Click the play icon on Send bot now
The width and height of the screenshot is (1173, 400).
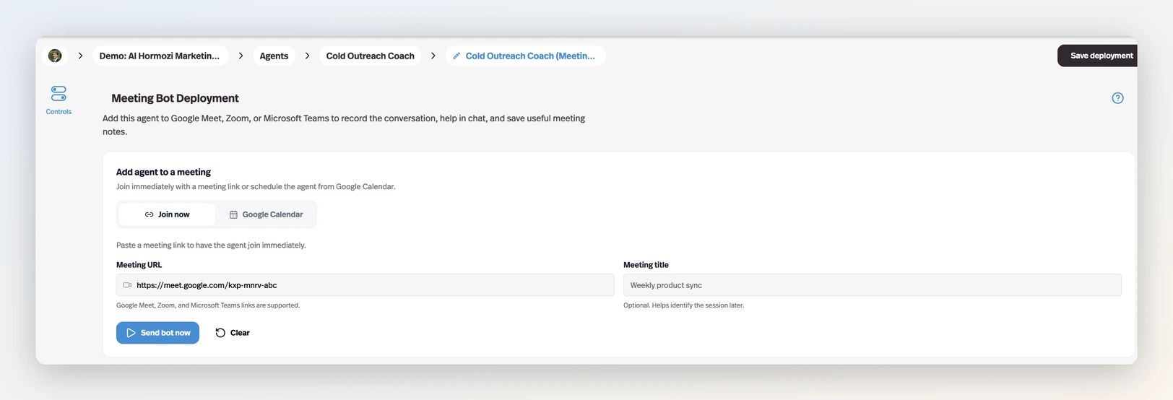pyautogui.click(x=131, y=333)
